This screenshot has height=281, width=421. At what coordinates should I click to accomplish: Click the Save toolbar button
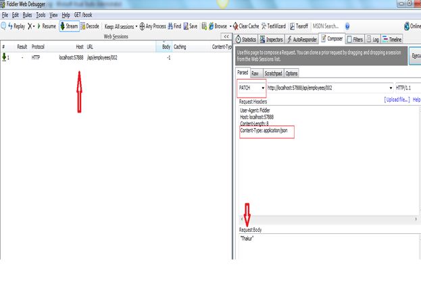tap(191, 26)
